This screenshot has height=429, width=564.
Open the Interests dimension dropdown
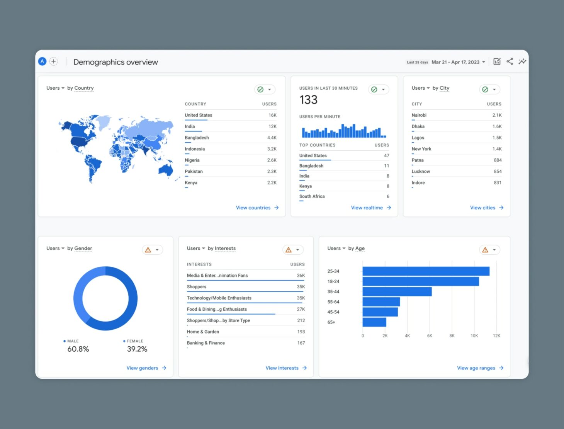[x=225, y=248]
